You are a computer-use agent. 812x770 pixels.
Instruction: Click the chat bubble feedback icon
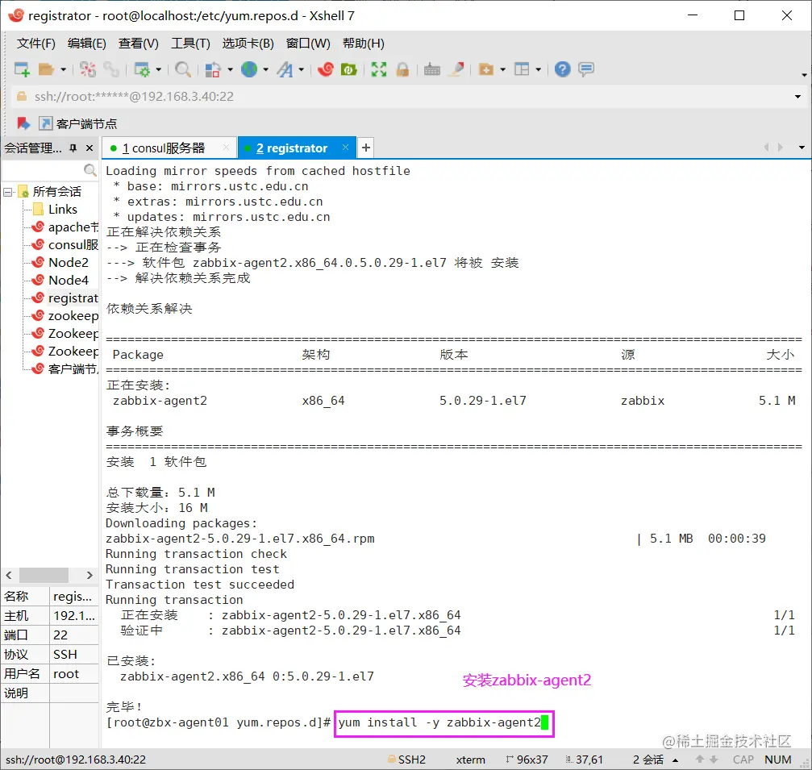click(585, 69)
